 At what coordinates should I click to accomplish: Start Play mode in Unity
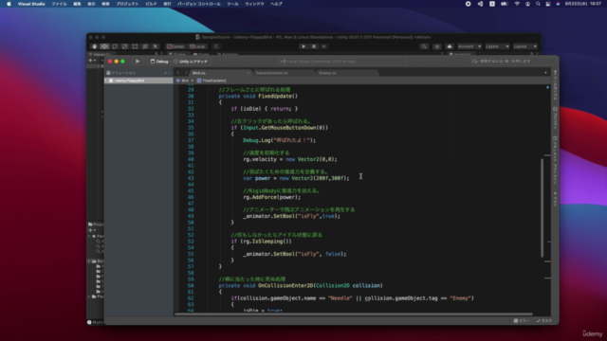click(303, 46)
